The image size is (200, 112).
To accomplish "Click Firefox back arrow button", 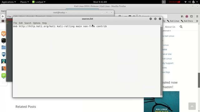I will click(x=3, y=16).
